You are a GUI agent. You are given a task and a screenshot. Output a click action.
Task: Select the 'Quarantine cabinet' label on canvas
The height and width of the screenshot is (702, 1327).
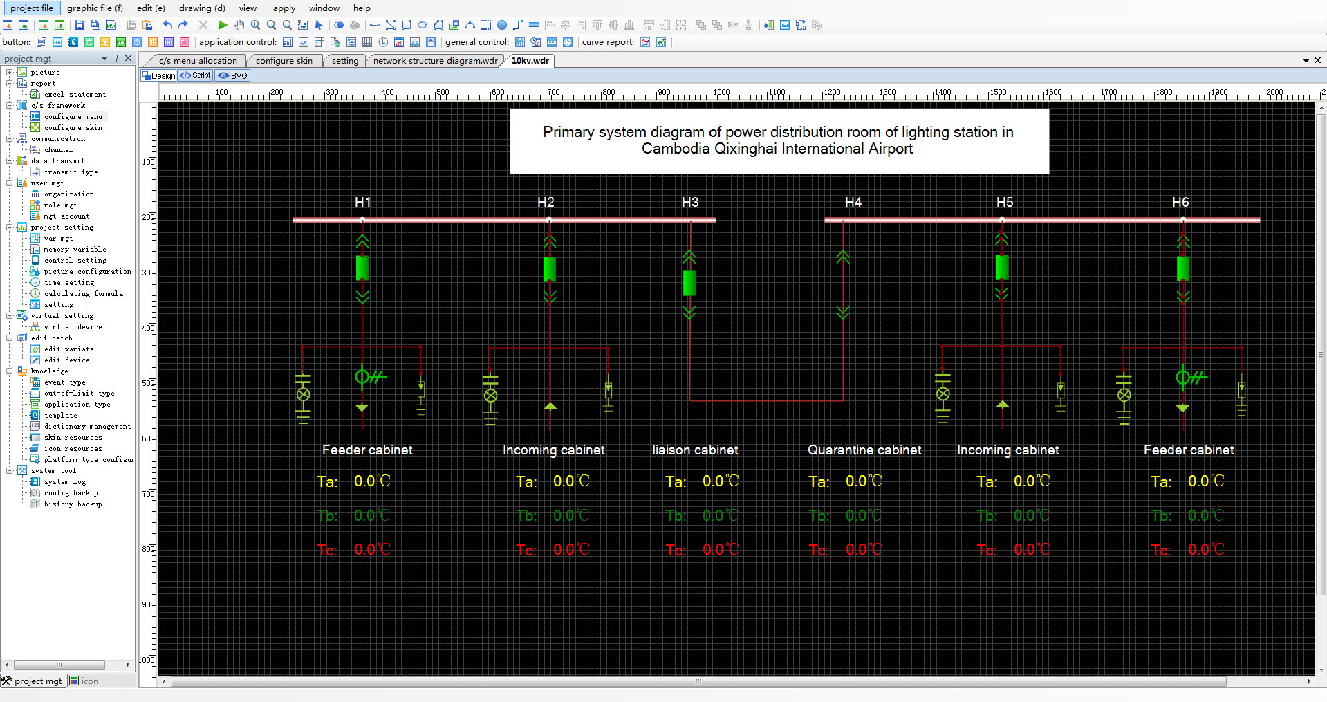pos(864,450)
